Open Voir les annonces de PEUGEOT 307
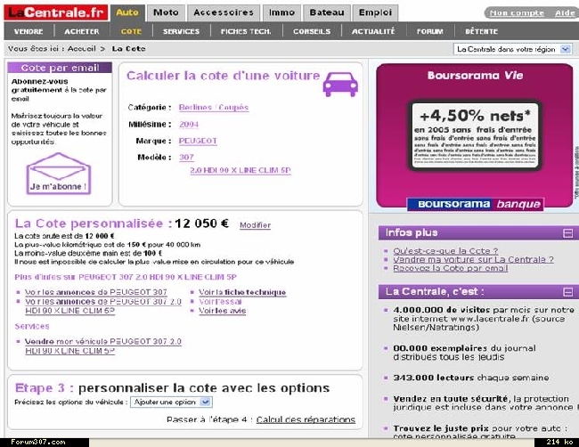579x447 pixels. pyautogui.click(x=96, y=292)
